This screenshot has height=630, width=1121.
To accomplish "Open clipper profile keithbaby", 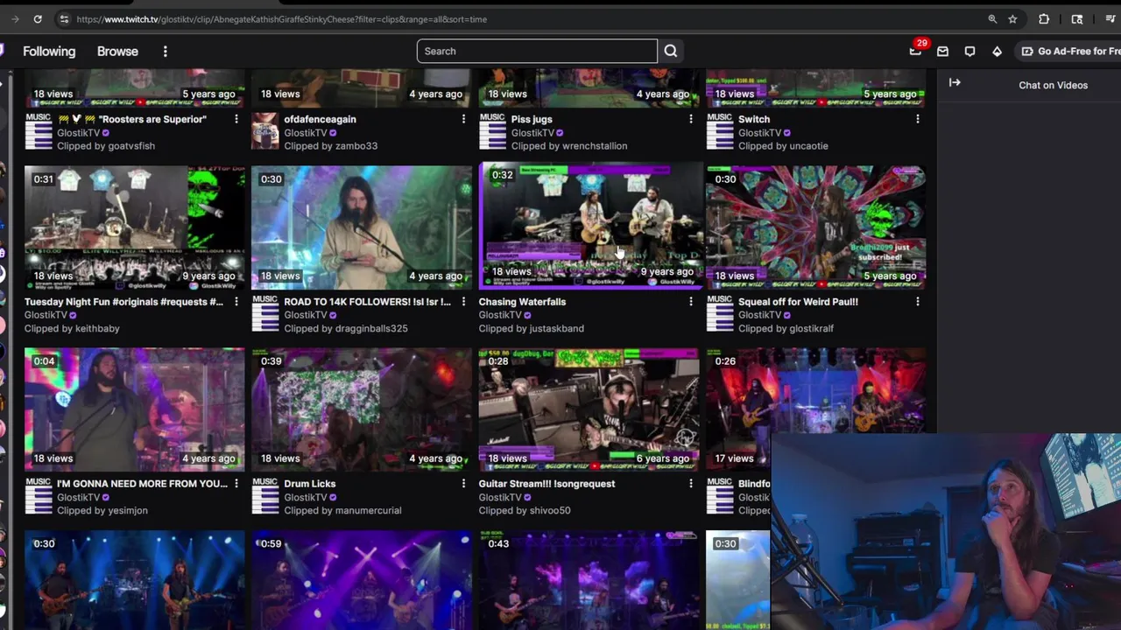I will pos(96,328).
